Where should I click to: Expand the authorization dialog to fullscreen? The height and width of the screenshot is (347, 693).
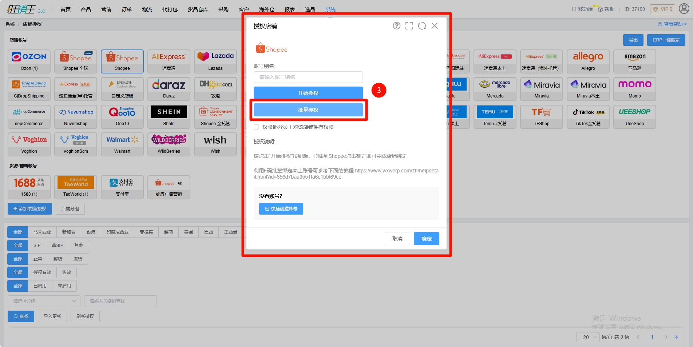coord(409,26)
